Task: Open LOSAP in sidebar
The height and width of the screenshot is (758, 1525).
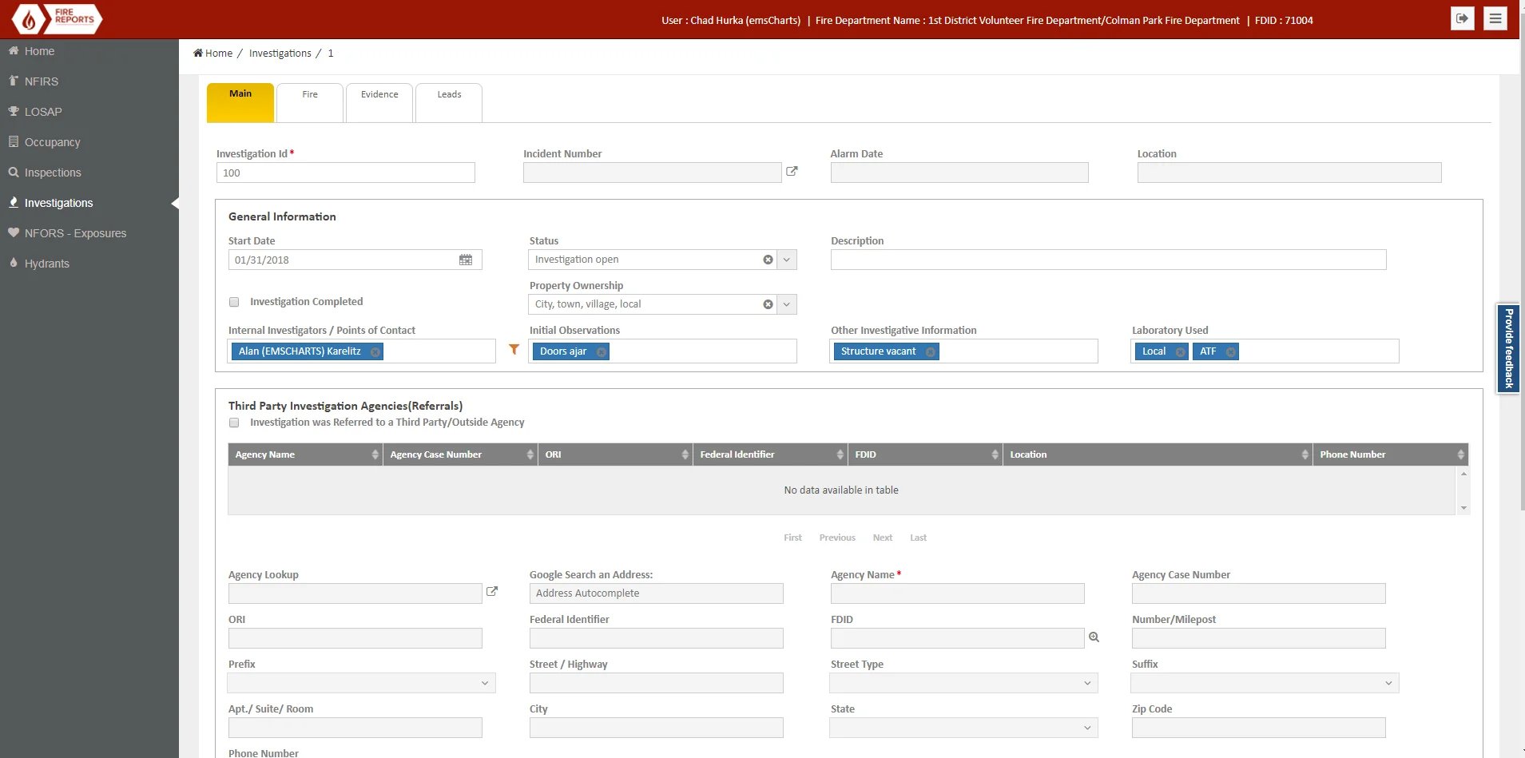Action: click(43, 112)
